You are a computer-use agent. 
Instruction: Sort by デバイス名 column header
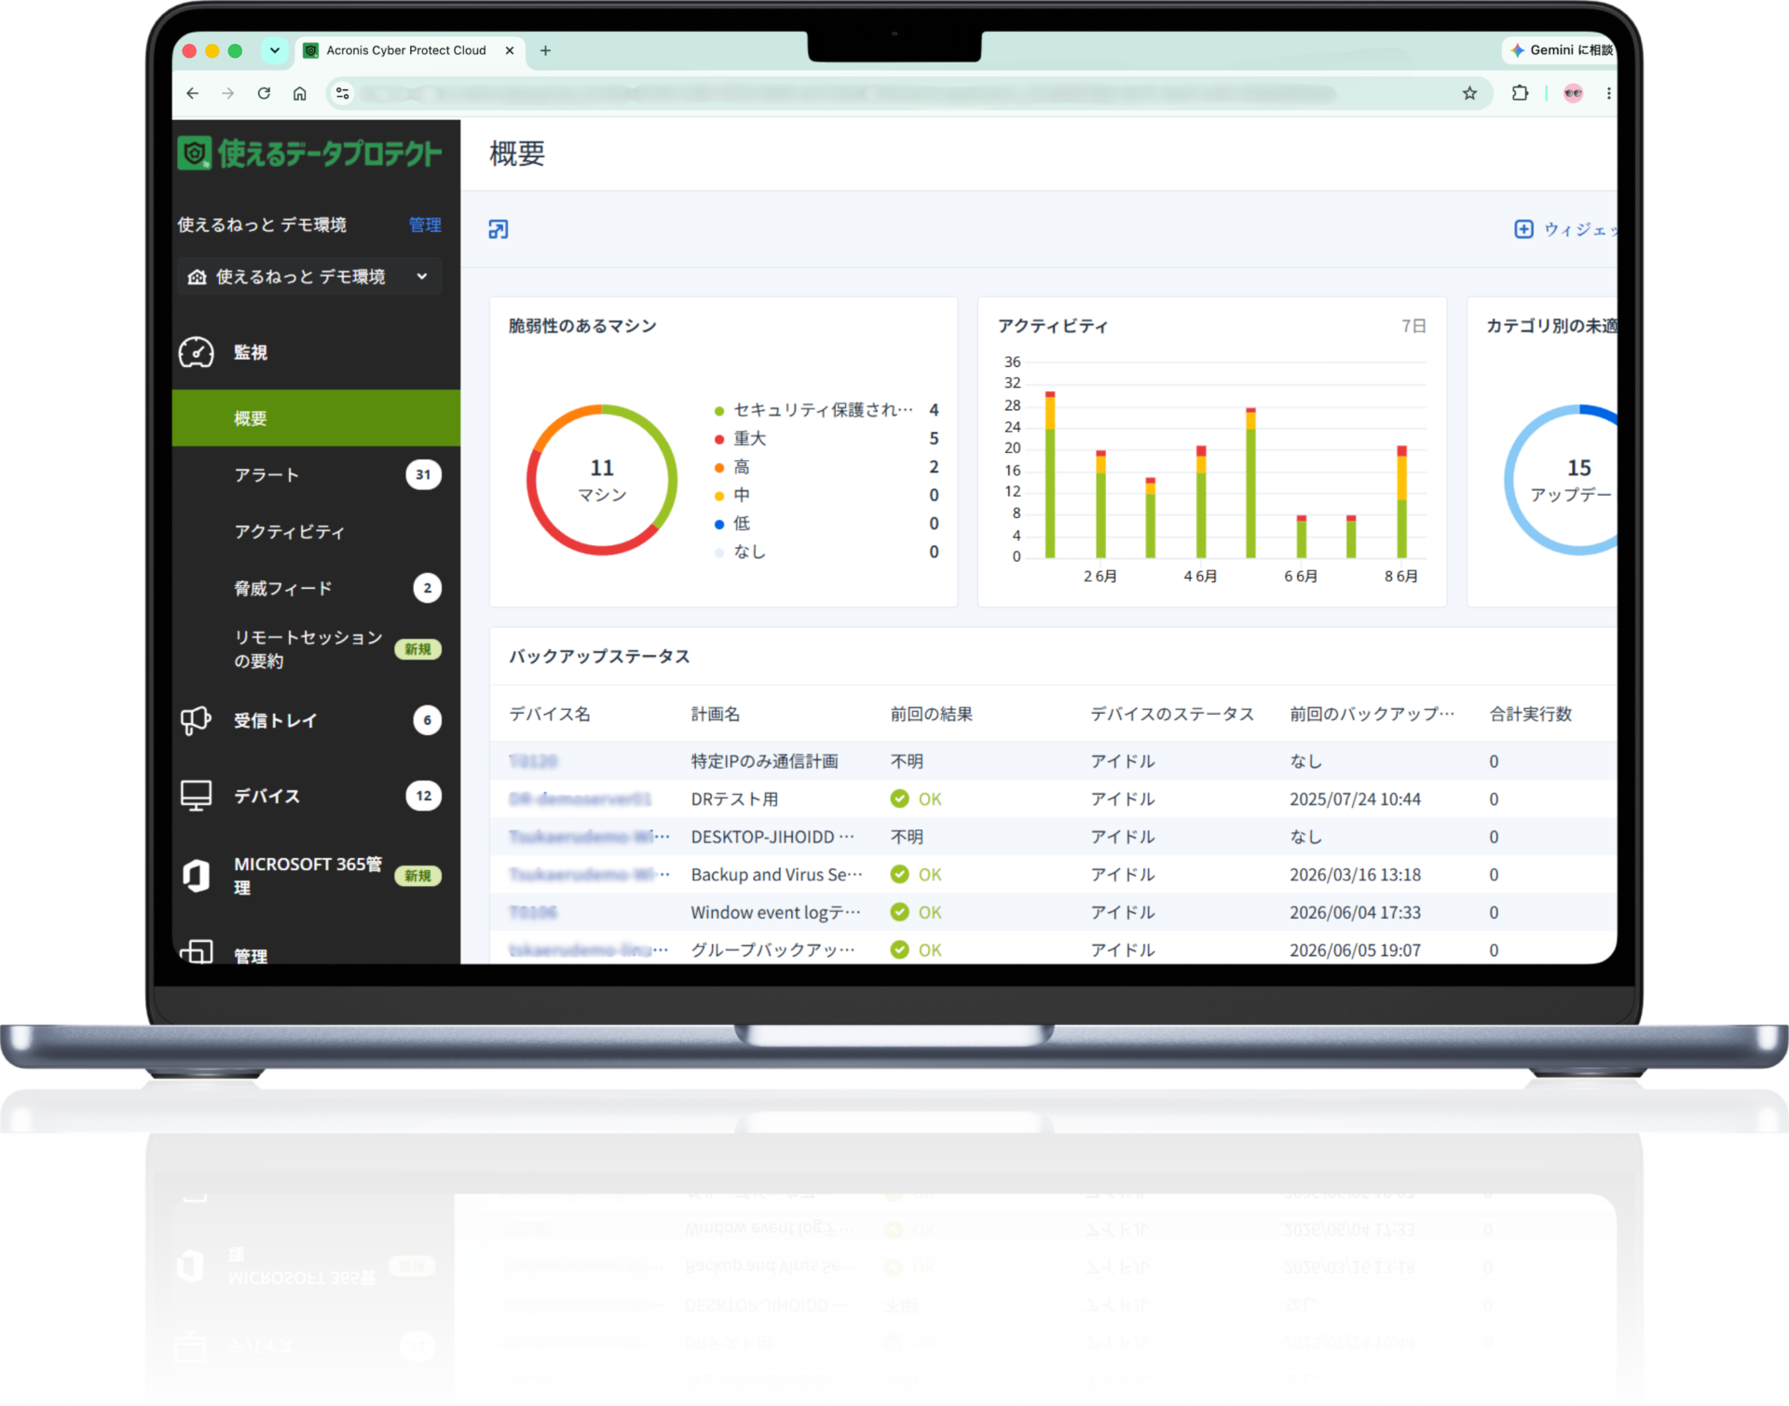point(550,715)
